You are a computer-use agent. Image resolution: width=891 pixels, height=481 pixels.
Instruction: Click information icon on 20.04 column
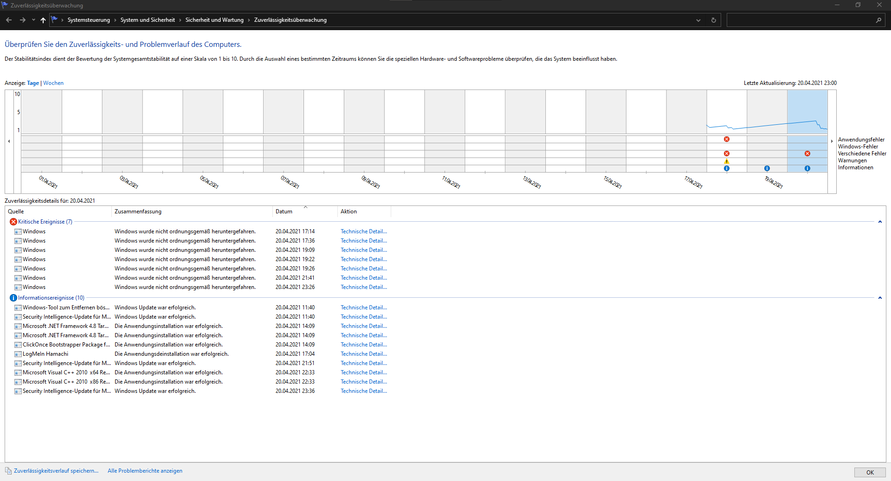click(x=807, y=168)
